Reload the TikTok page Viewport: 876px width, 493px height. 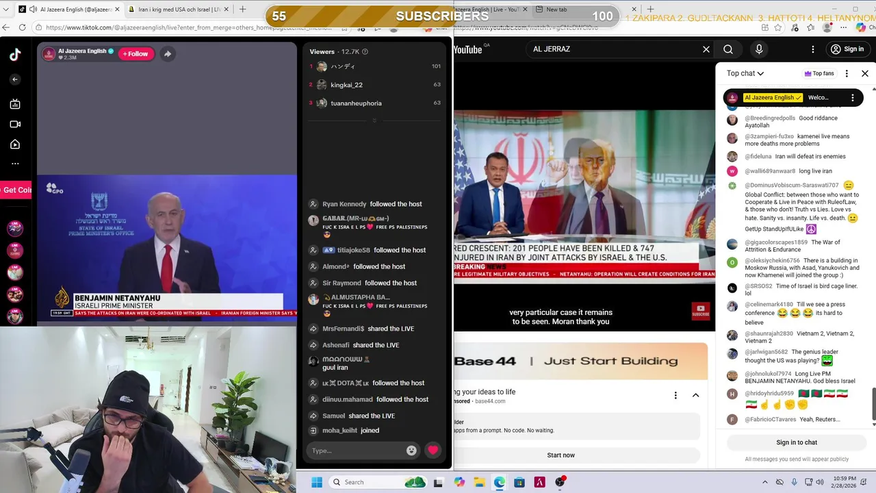pyautogui.click(x=22, y=27)
